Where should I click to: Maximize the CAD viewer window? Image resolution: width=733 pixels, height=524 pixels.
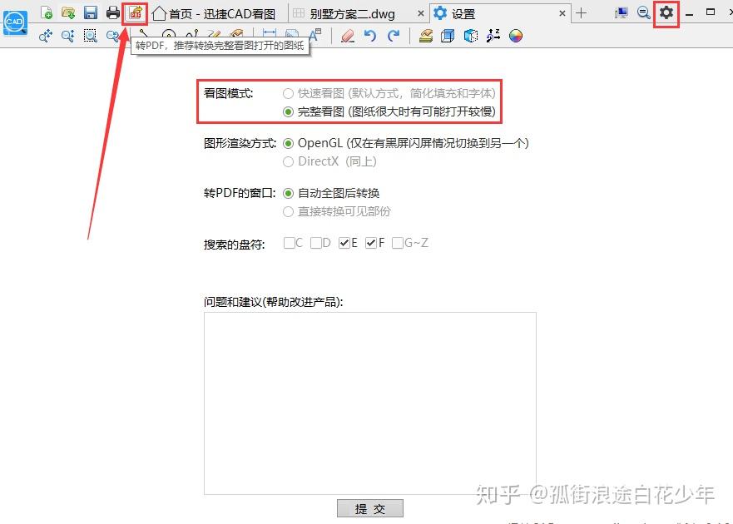coord(711,12)
